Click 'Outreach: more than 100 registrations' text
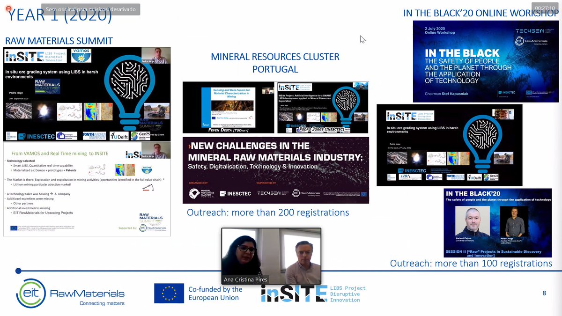Viewport: 562px width, 316px height. (471, 264)
